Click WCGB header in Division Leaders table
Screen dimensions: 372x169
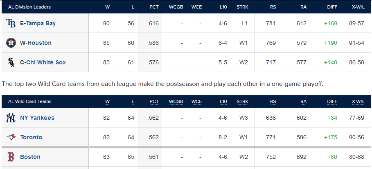click(176, 7)
